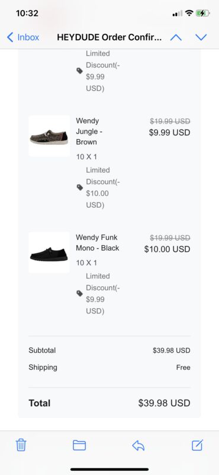Viewport: 219px width, 475px height.
Task: Tap the HEYDUDE Order Confirmation subject title
Action: (x=109, y=37)
